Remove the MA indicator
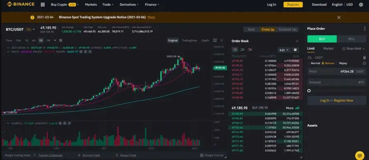The width and height of the screenshot is (369, 160). (90, 51)
